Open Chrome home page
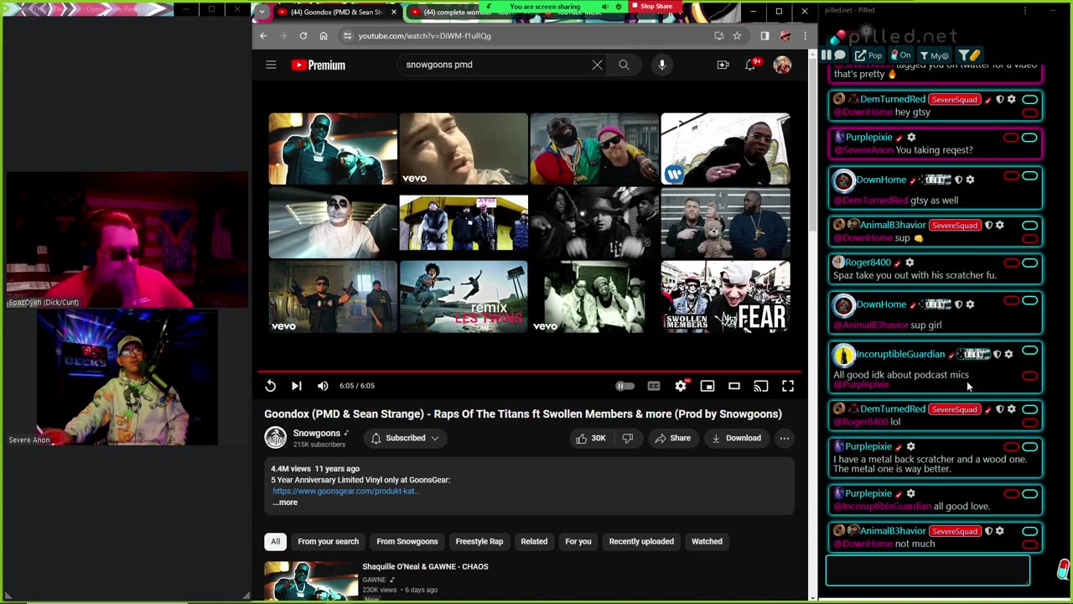1073x604 pixels. 324,36
